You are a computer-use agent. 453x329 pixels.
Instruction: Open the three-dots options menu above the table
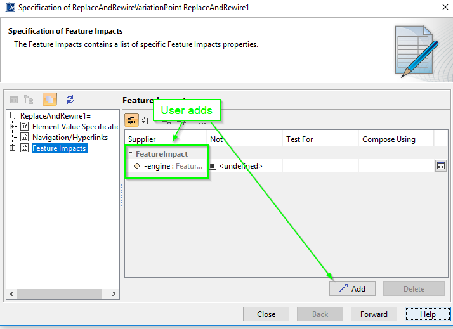click(x=202, y=124)
